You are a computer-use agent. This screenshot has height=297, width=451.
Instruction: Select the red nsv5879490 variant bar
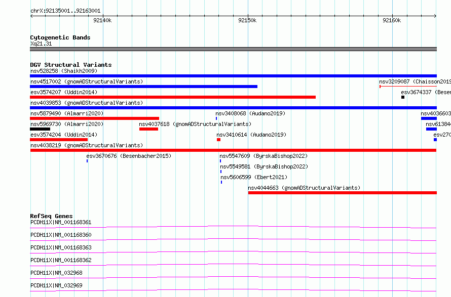[94, 118]
